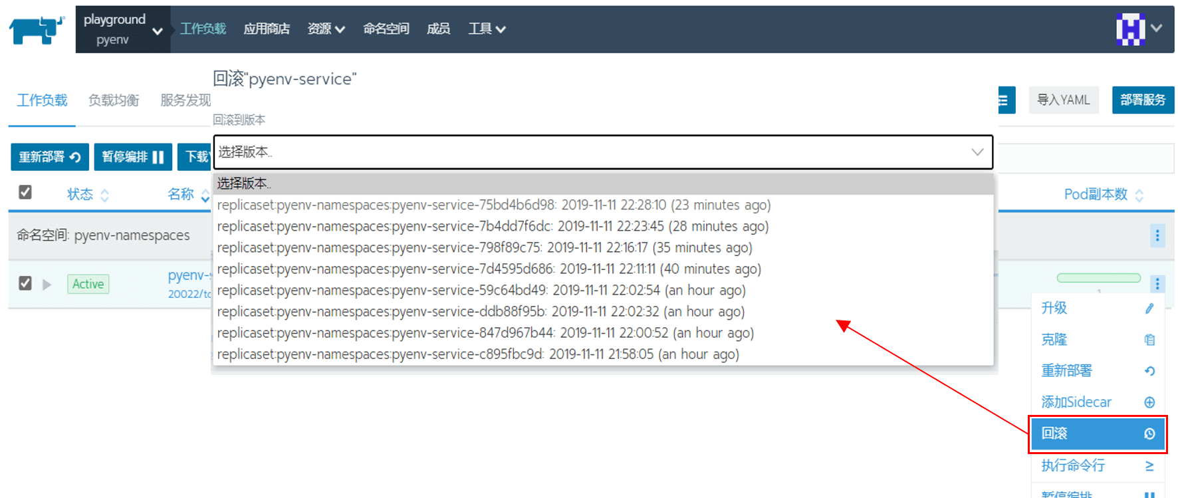Click the 导入YAML button

tap(1064, 100)
